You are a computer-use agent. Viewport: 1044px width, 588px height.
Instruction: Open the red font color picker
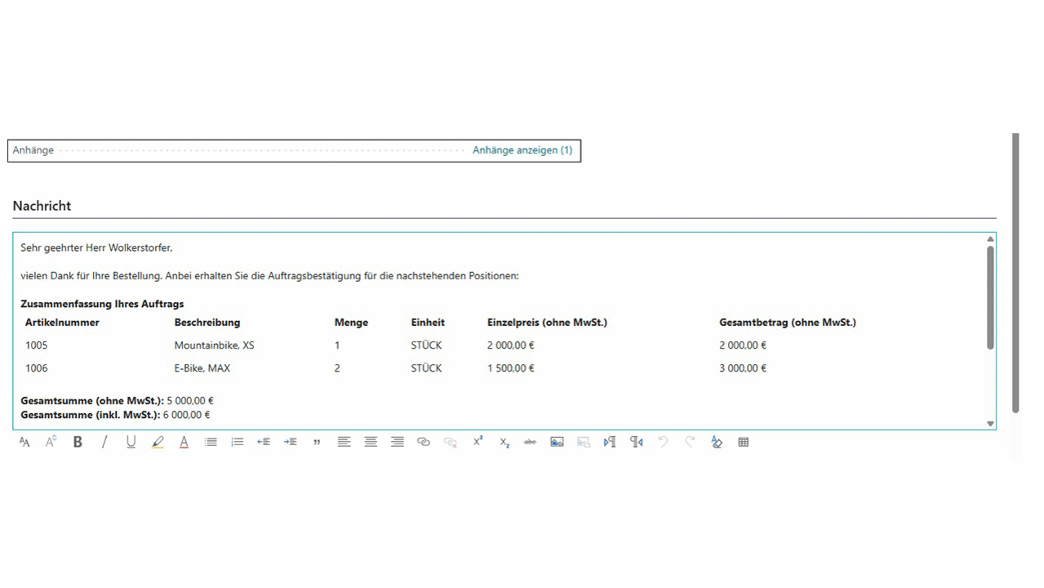[184, 442]
